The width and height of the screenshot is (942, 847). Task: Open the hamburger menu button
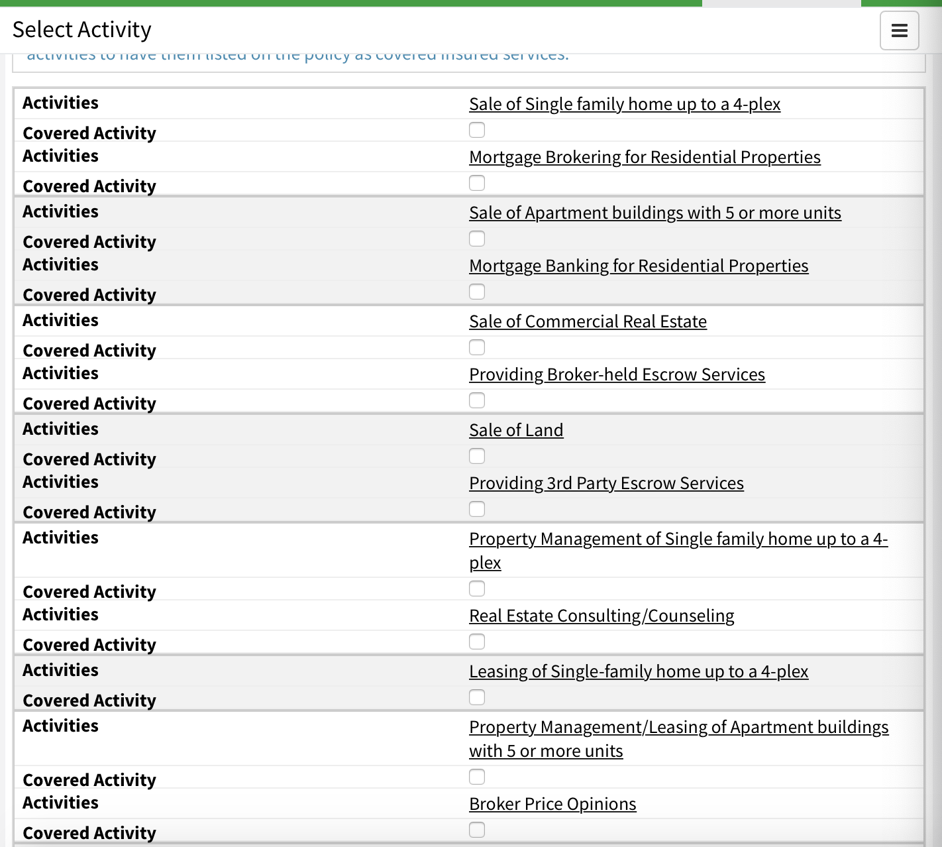[x=899, y=30]
